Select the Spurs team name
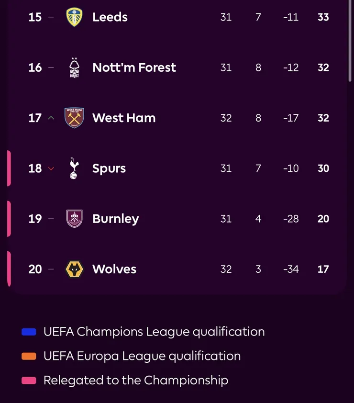Image resolution: width=354 pixels, height=403 pixels. tap(109, 168)
